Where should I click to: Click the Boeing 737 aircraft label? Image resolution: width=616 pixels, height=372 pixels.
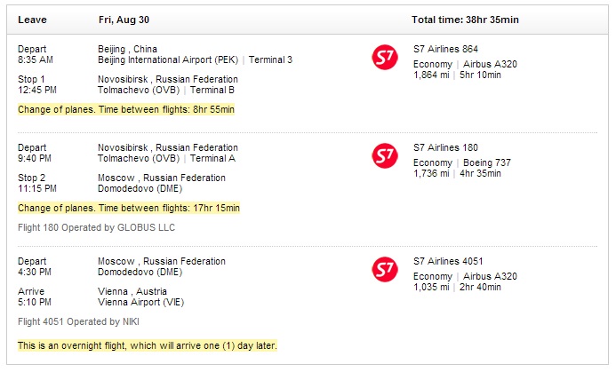pos(487,162)
